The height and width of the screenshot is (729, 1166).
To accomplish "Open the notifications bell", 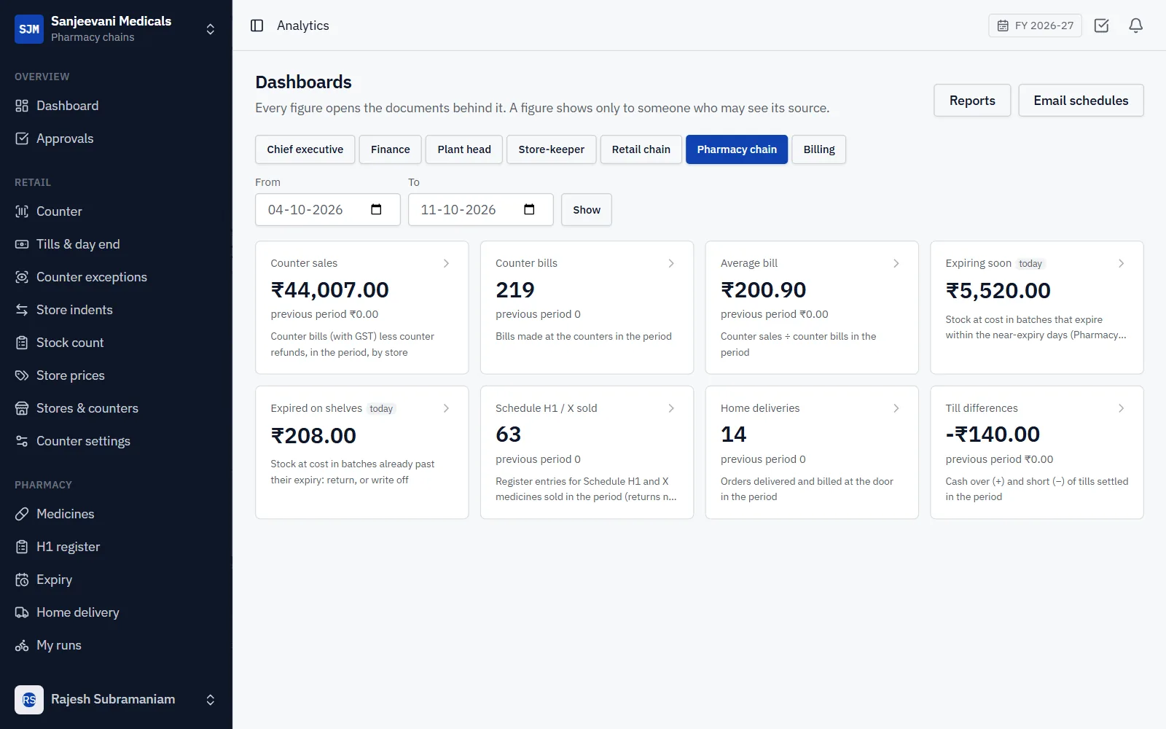I will pos(1135,26).
